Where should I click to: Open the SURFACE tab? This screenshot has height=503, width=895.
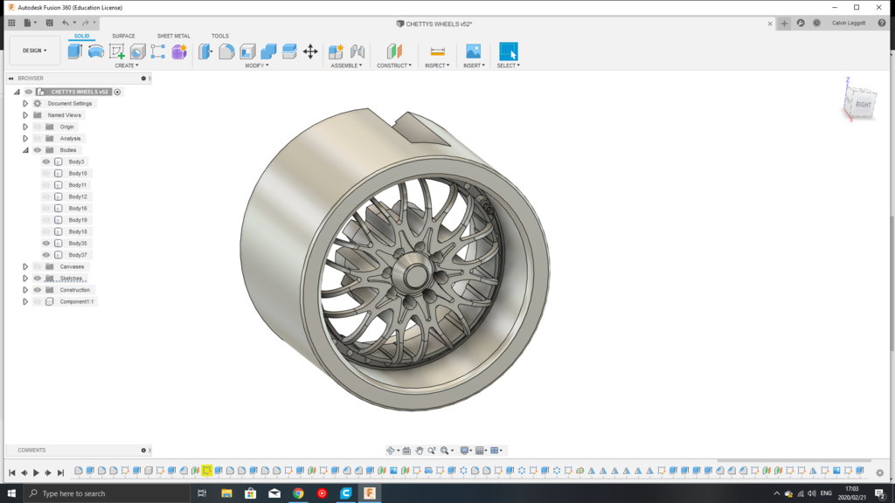click(x=122, y=36)
